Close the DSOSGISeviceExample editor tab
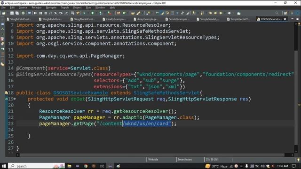 285,19
